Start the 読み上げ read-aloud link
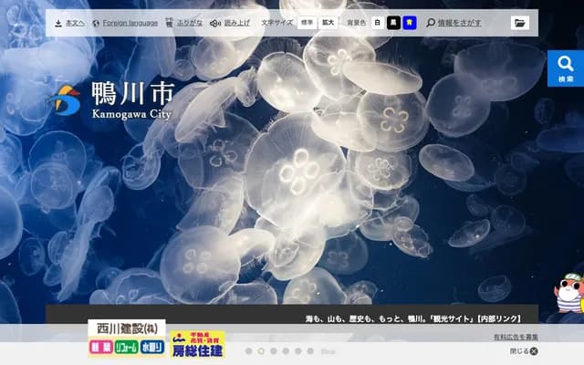 (237, 23)
